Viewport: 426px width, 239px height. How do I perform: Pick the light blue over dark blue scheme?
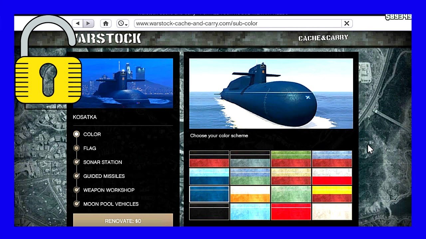(x=209, y=177)
